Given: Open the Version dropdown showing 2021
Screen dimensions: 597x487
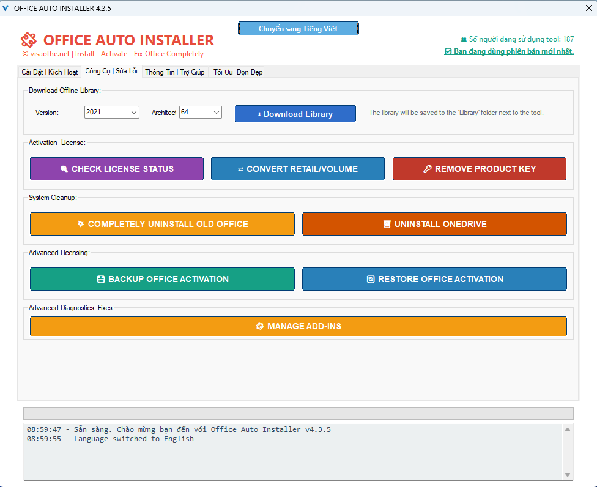Looking at the screenshot, I should (111, 112).
